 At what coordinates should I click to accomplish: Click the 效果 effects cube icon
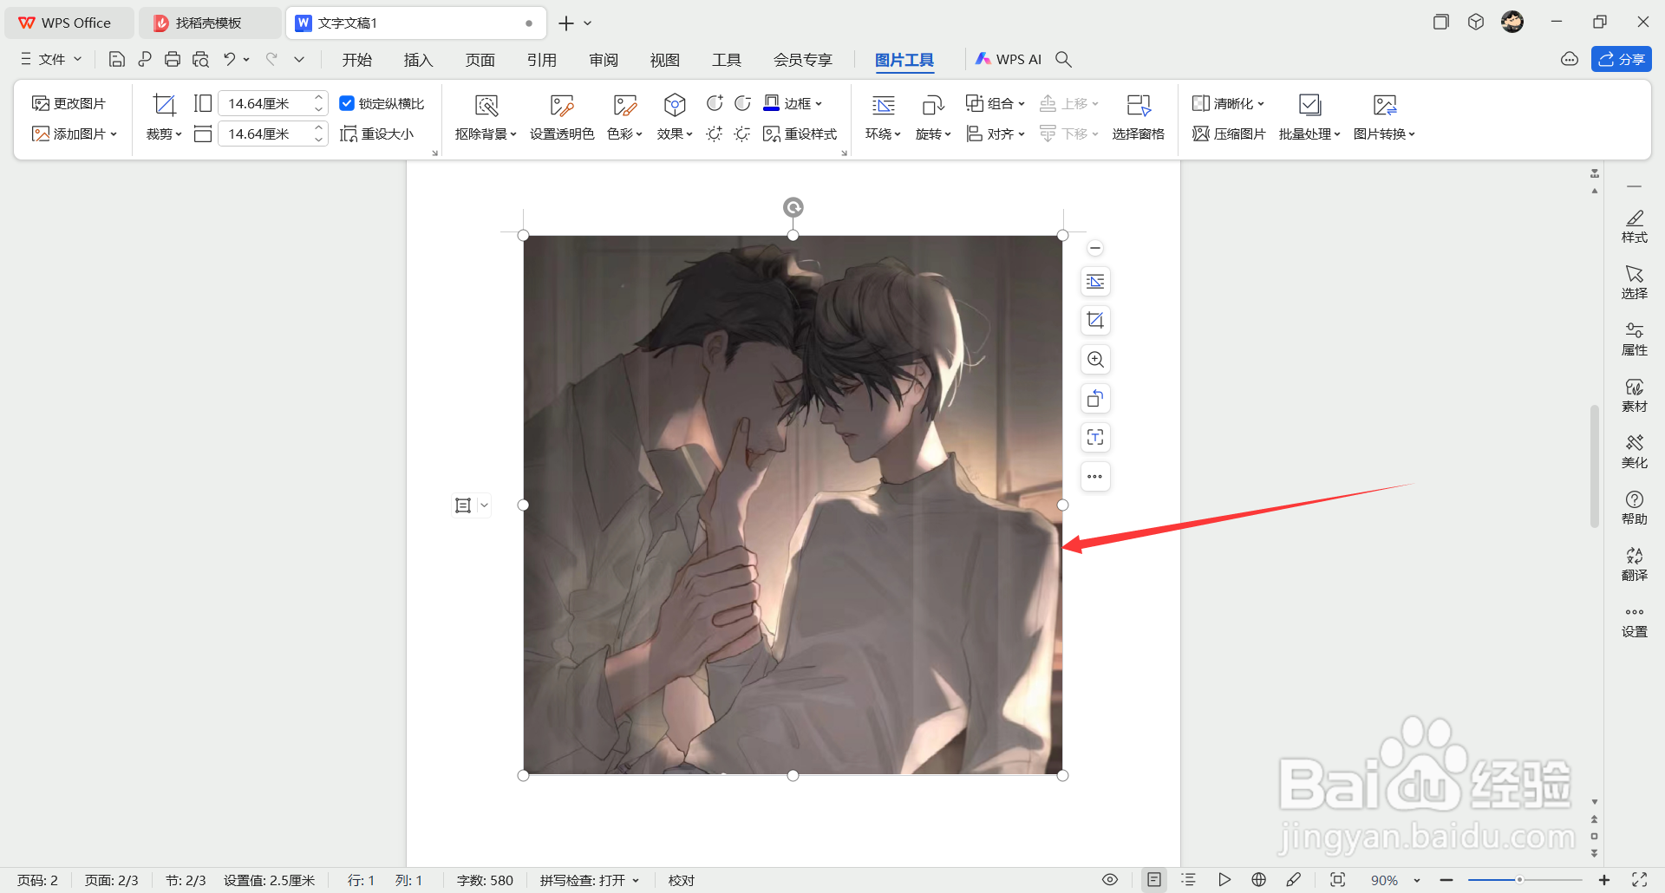tap(675, 106)
